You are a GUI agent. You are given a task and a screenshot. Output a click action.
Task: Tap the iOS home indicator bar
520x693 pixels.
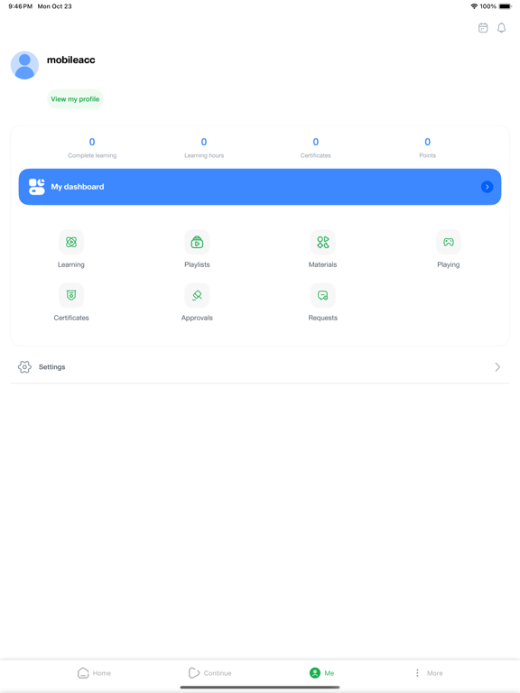(260, 688)
